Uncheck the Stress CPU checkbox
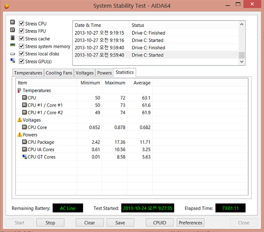This screenshot has height=232, width=264. 22,23
